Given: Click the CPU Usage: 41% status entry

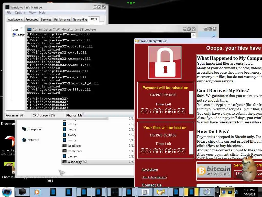Looking at the screenshot, I should pyautogui.click(x=44, y=115).
